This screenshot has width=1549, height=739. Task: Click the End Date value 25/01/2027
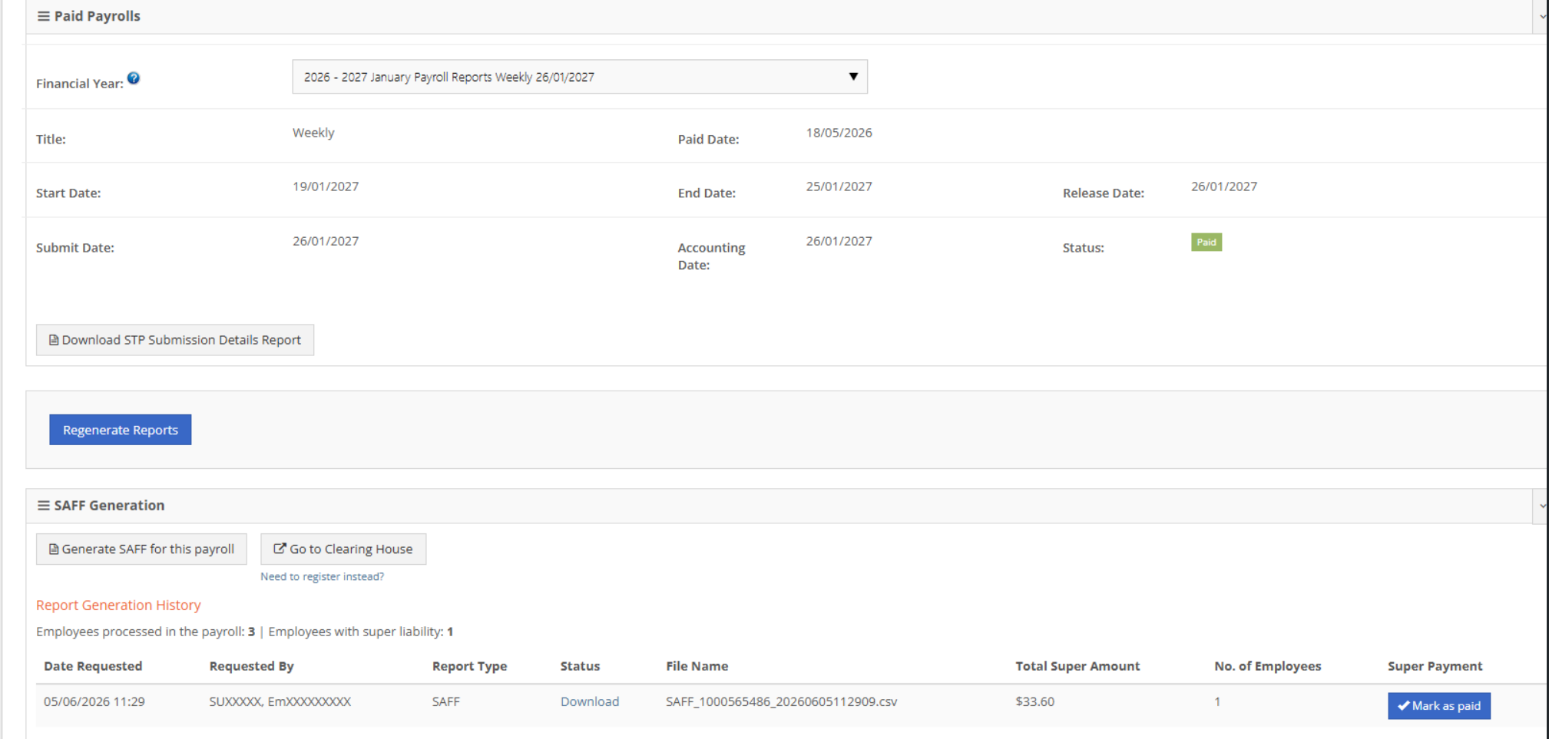click(839, 186)
